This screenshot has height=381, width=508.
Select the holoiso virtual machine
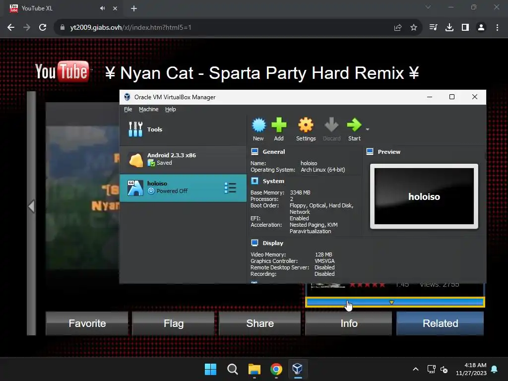tap(183, 188)
